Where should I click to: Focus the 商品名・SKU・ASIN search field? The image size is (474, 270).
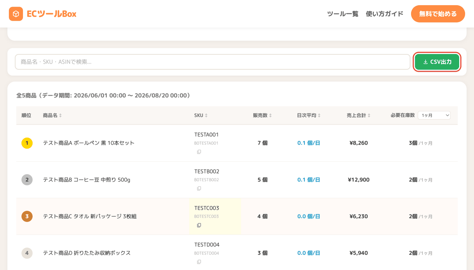(213, 62)
